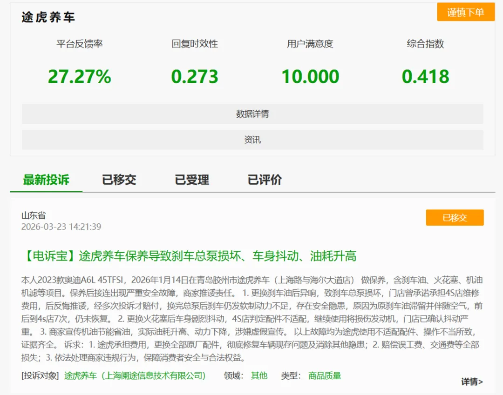Click the 商品质量 type link
503x395 pixels.
coord(325,375)
